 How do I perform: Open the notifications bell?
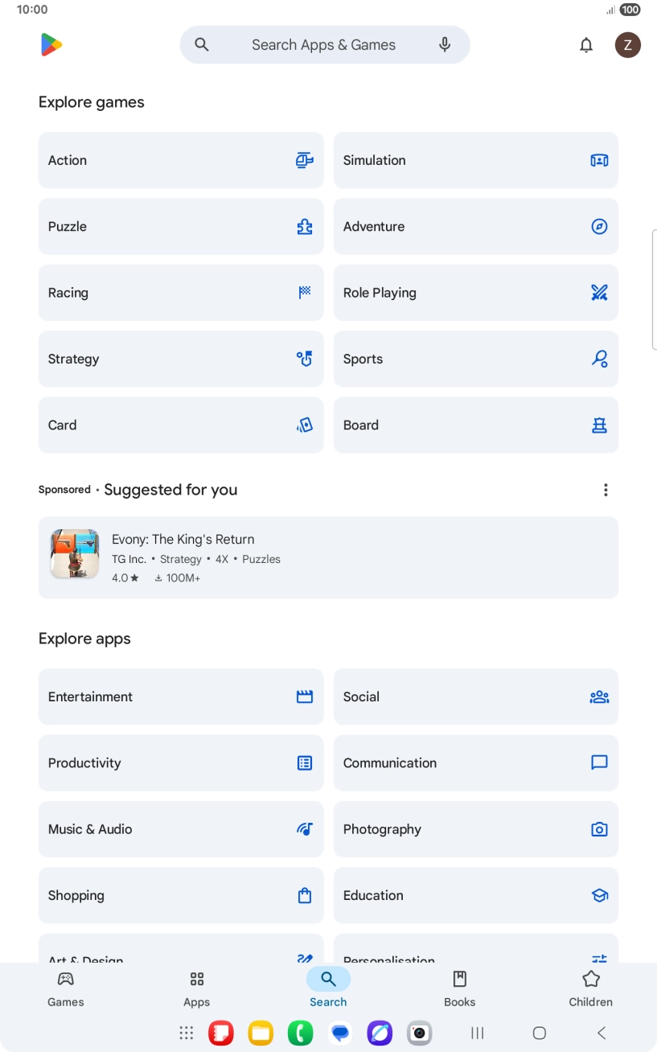tap(586, 45)
